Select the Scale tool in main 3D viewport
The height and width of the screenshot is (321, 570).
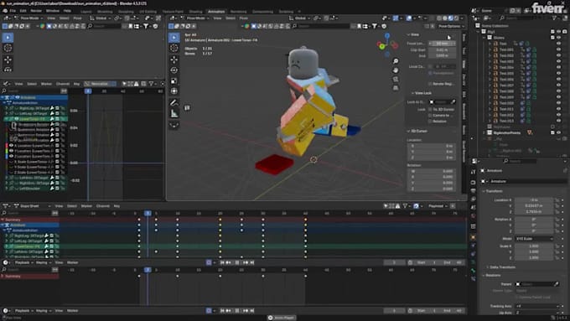(x=174, y=80)
